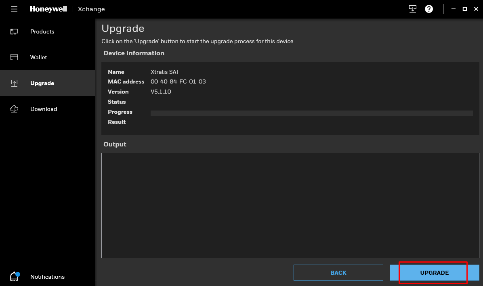Open the Notifications entry
The width and height of the screenshot is (483, 286).
point(47,277)
